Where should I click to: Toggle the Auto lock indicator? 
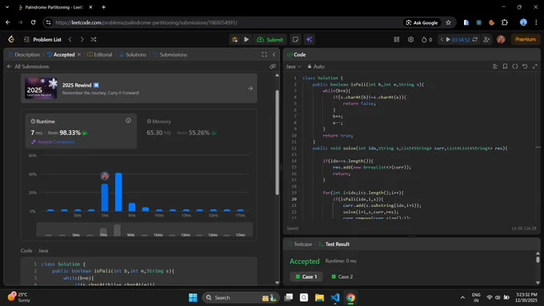(316, 66)
